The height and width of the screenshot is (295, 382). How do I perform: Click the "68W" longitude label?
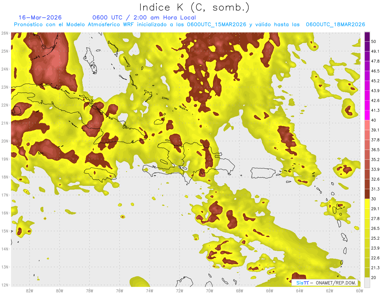point(239,291)
